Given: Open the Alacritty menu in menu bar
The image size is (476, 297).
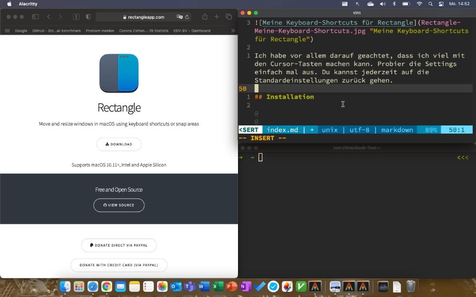Looking at the screenshot, I should (29, 4).
